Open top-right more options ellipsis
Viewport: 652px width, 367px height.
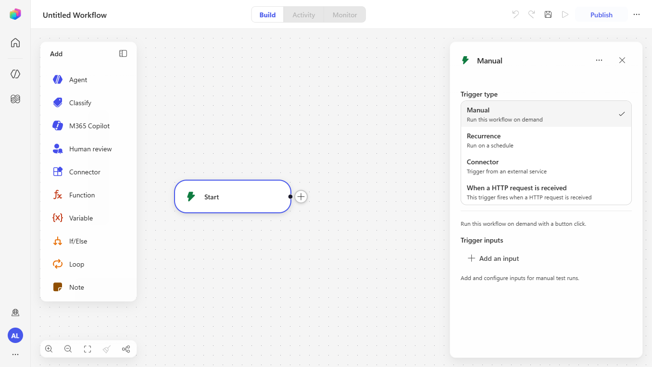637,14
